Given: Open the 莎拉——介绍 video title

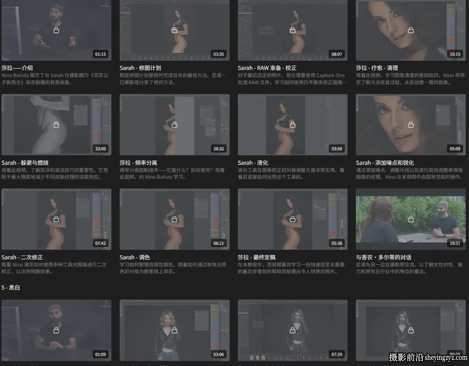Looking at the screenshot, I should (17, 68).
